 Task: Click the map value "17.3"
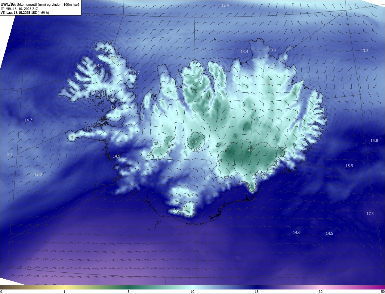click(370, 213)
